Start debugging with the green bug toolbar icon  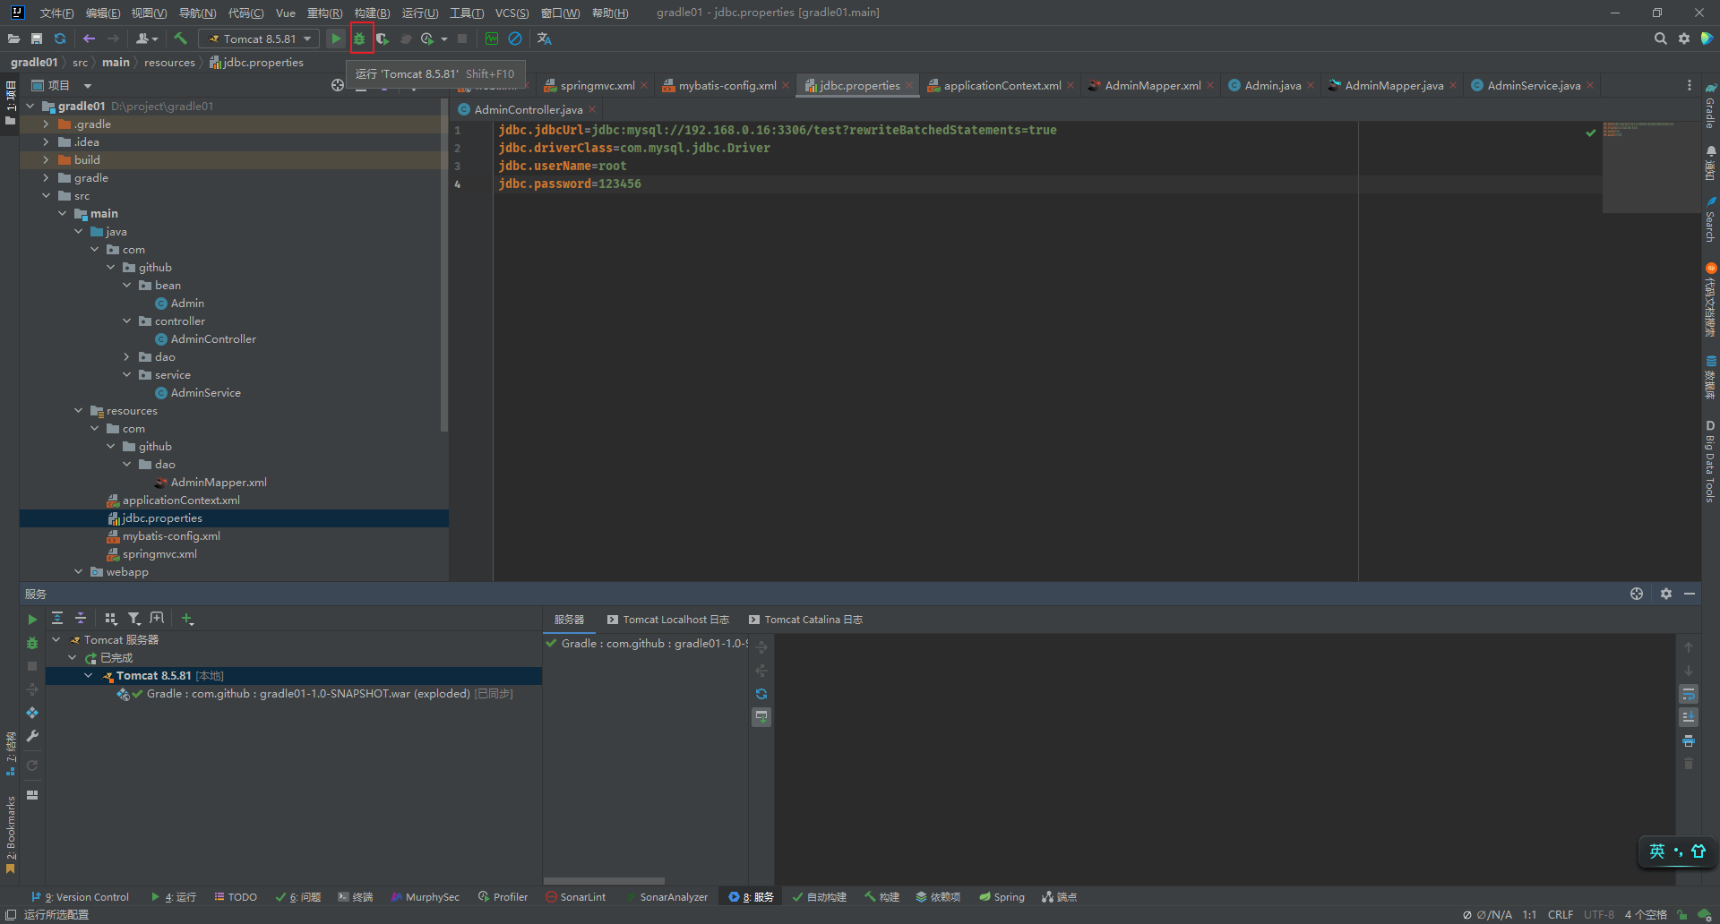point(360,38)
